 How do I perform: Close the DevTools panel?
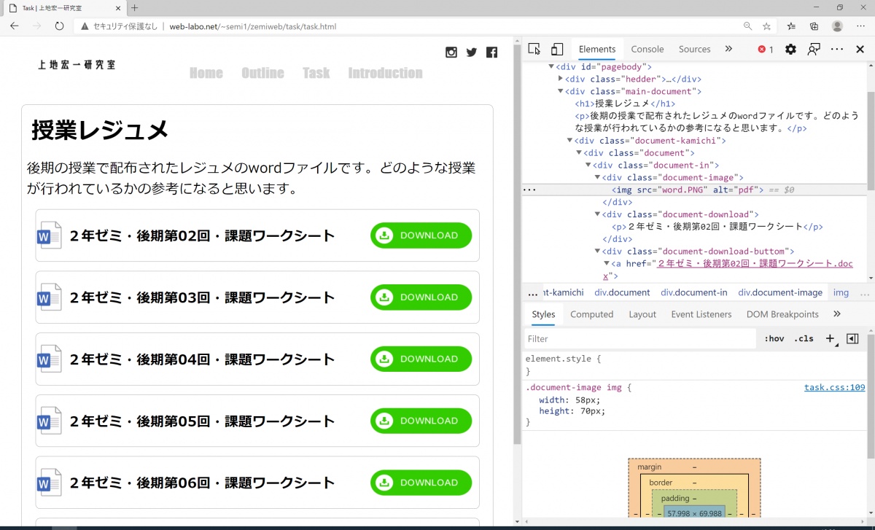tap(860, 50)
